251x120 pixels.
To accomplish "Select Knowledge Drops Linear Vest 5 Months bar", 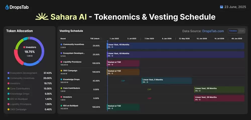I will (167, 81).
